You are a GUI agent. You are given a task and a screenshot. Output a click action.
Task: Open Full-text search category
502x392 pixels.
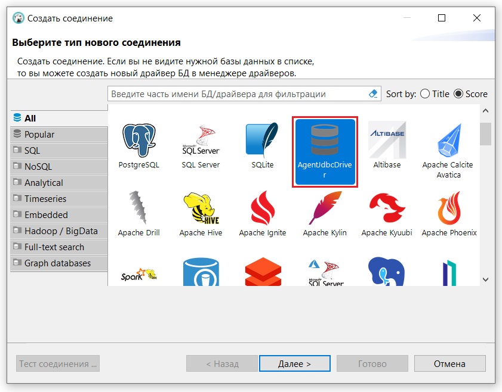coord(59,247)
